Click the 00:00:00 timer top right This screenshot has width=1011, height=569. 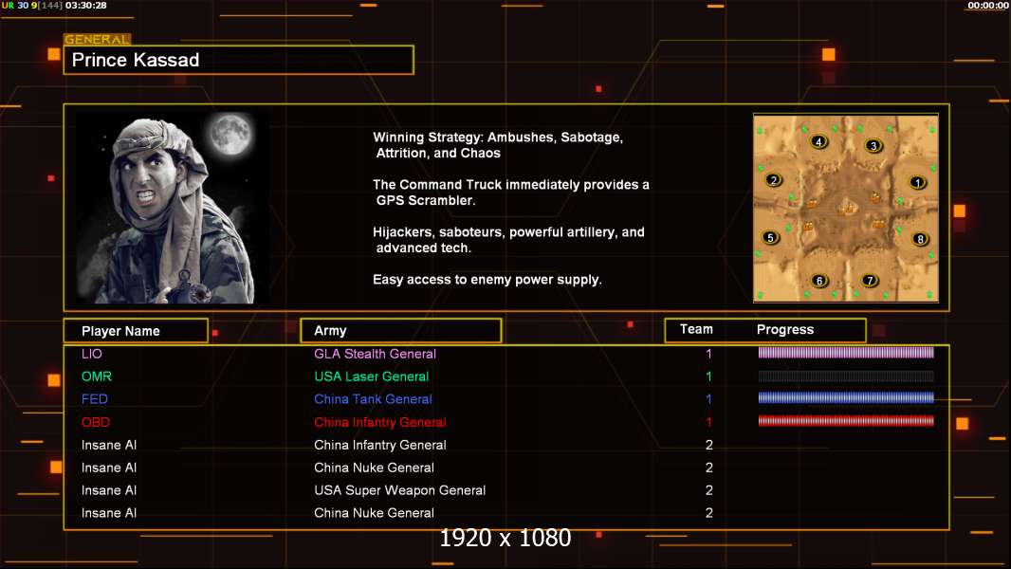[988, 5]
